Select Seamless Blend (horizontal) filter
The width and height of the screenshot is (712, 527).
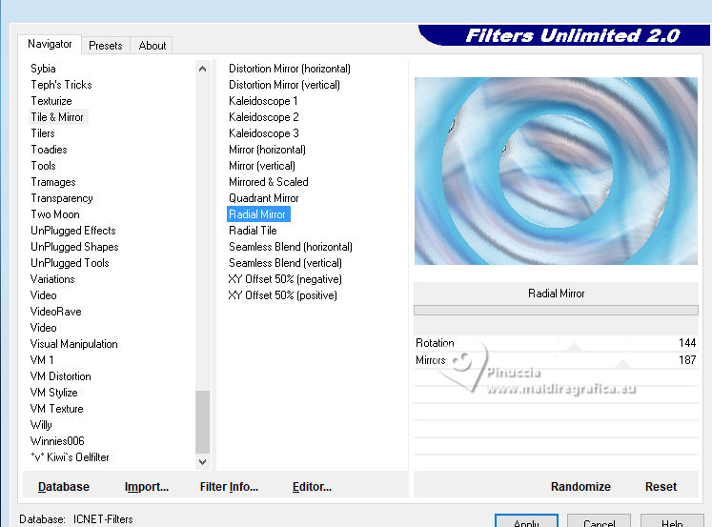(291, 247)
